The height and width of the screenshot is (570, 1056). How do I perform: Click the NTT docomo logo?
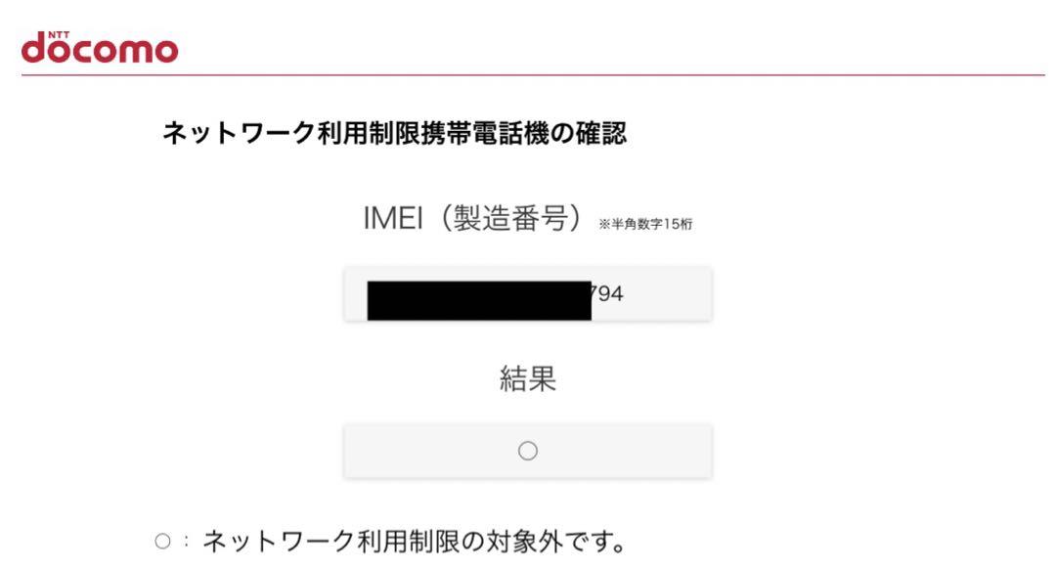coord(100,47)
